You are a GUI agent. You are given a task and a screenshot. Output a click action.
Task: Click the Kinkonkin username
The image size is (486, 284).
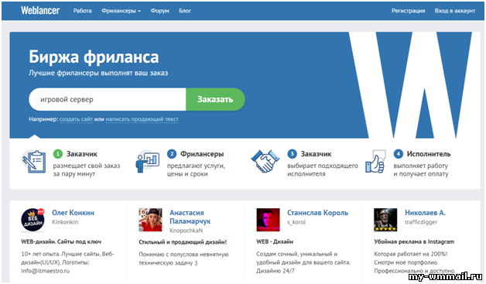point(65,222)
